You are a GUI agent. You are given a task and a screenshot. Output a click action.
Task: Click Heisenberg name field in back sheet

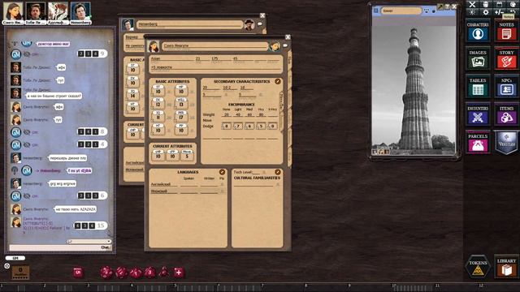(190, 24)
